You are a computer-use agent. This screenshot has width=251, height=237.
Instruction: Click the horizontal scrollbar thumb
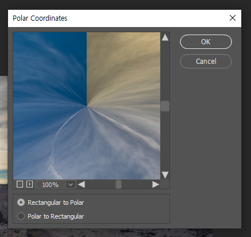118,185
